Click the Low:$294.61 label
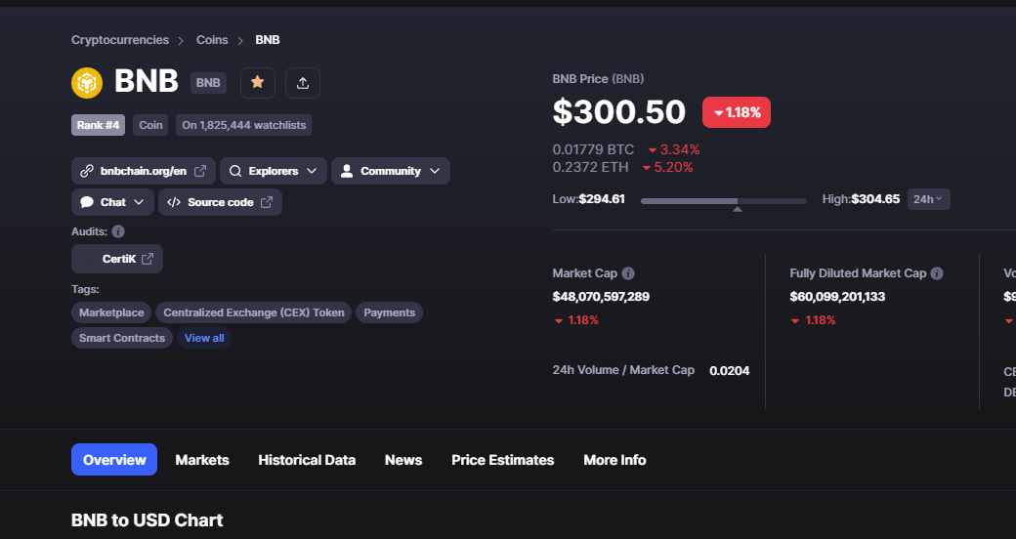1016x539 pixels. [x=588, y=199]
